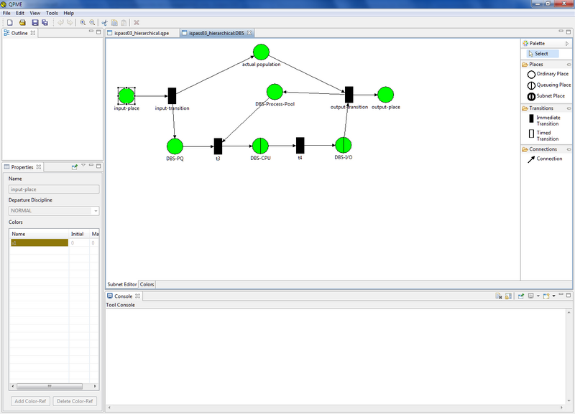Image resolution: width=575 pixels, height=414 pixels.
Task: Switch to ispass03_hierarchical.qpe tab
Action: point(139,33)
